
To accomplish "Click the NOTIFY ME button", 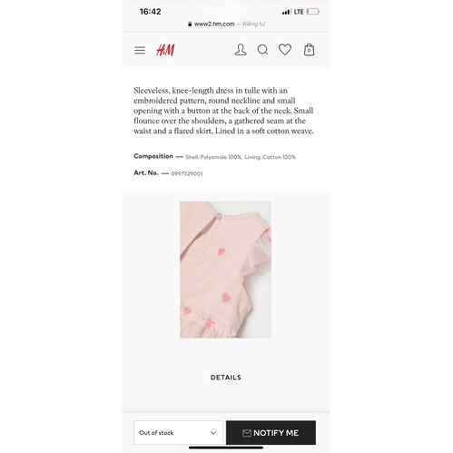I will point(271,433).
